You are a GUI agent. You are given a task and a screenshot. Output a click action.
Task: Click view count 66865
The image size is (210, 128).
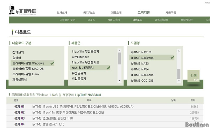pyautogui.click(x=194, y=107)
